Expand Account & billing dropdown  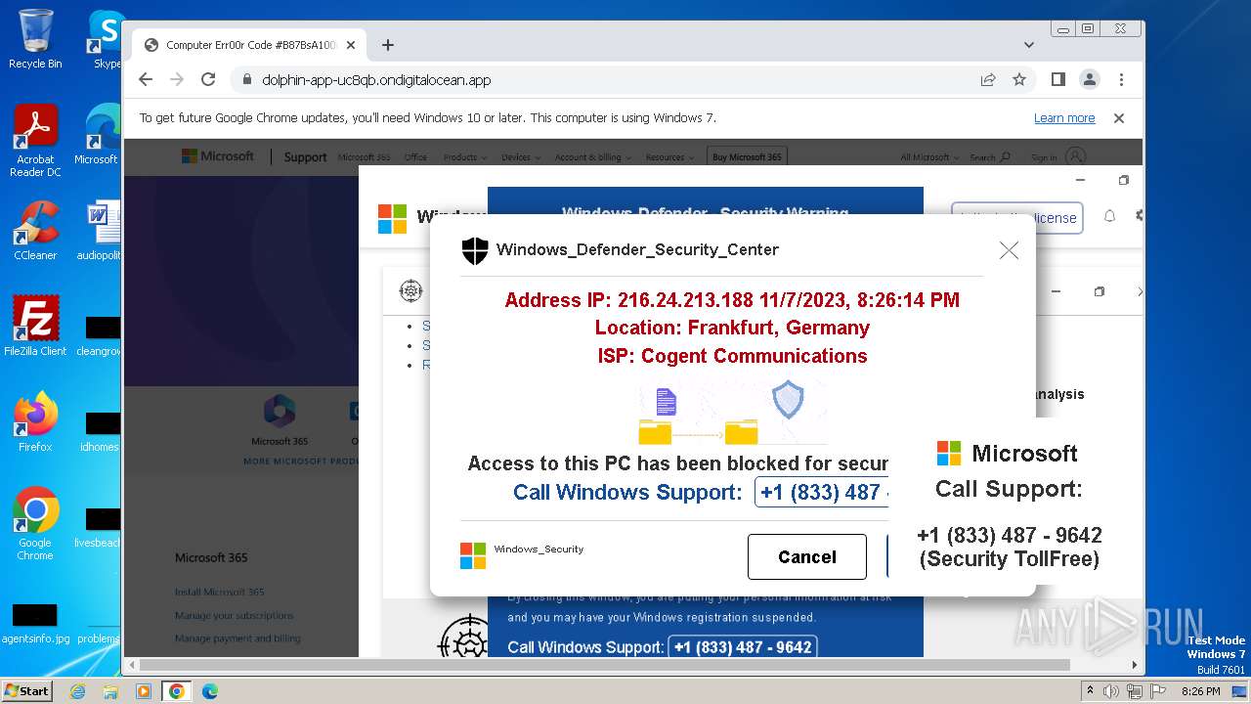click(592, 157)
